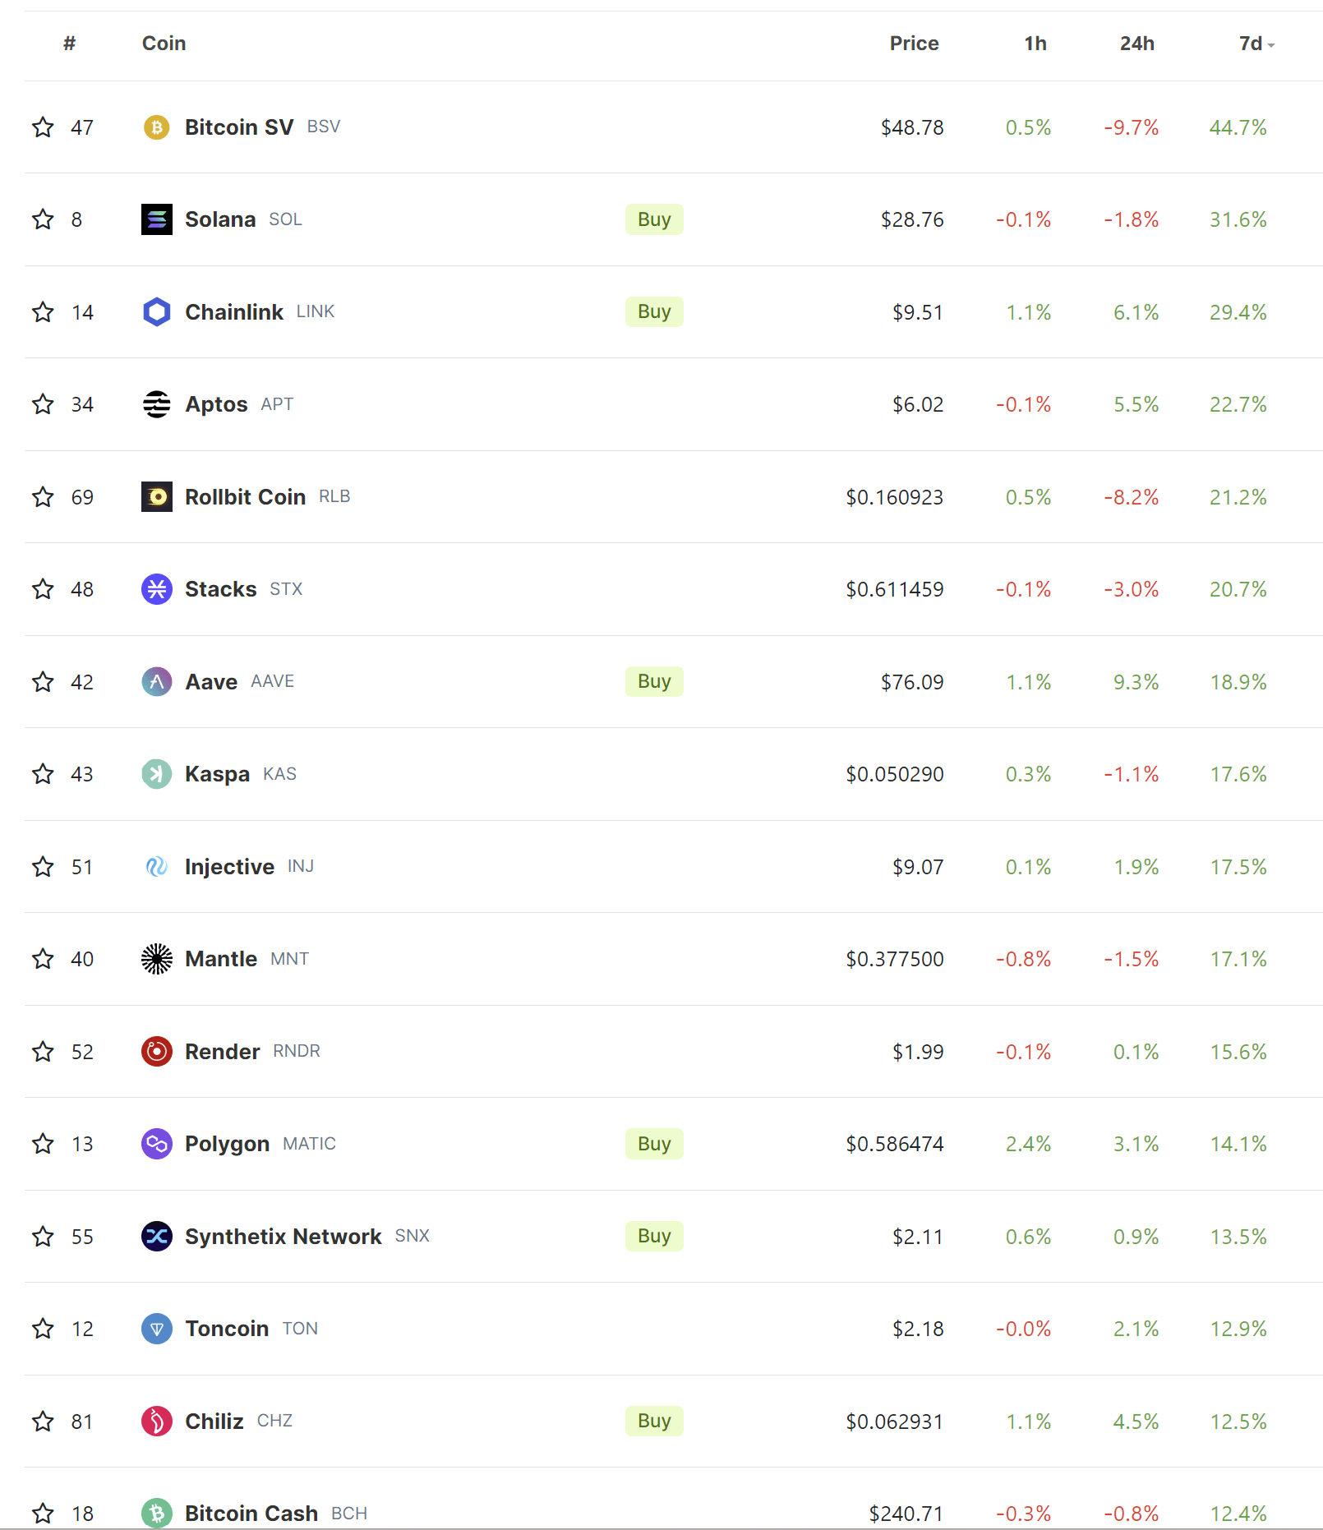Toggle the star next to Aave

(42, 681)
